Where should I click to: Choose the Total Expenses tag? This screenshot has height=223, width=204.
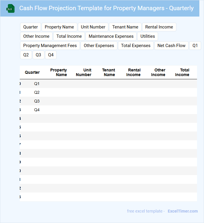pyautogui.click(x=136, y=46)
